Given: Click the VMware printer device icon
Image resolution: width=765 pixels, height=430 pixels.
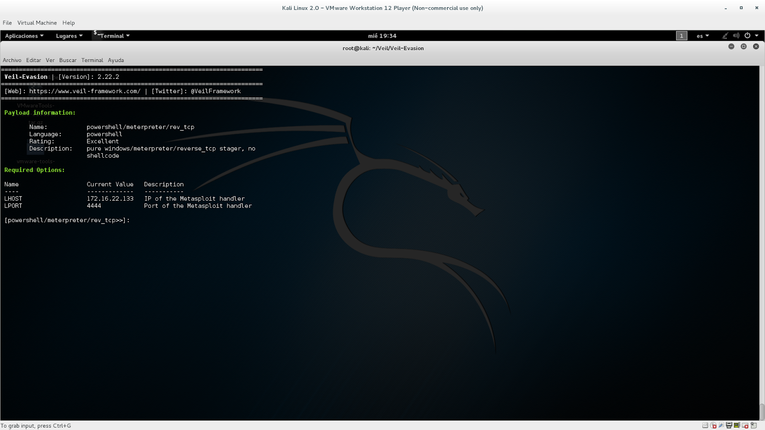Looking at the screenshot, I should 729,425.
